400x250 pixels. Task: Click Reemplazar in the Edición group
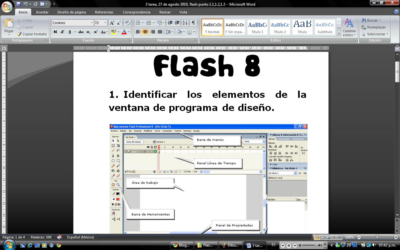point(374,27)
